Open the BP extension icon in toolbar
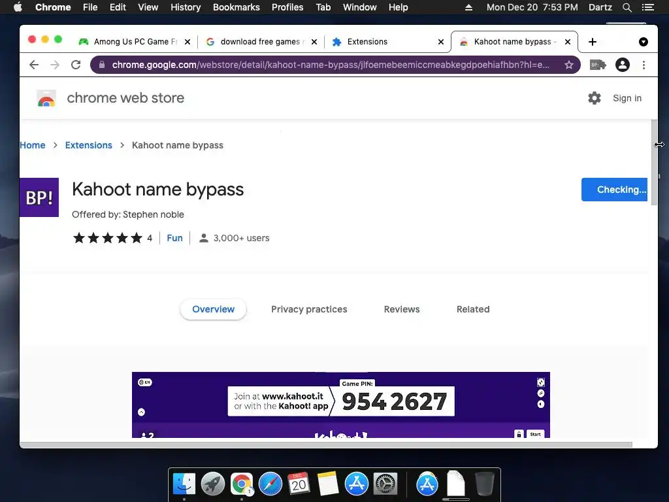This screenshot has height=502, width=669. point(597,65)
